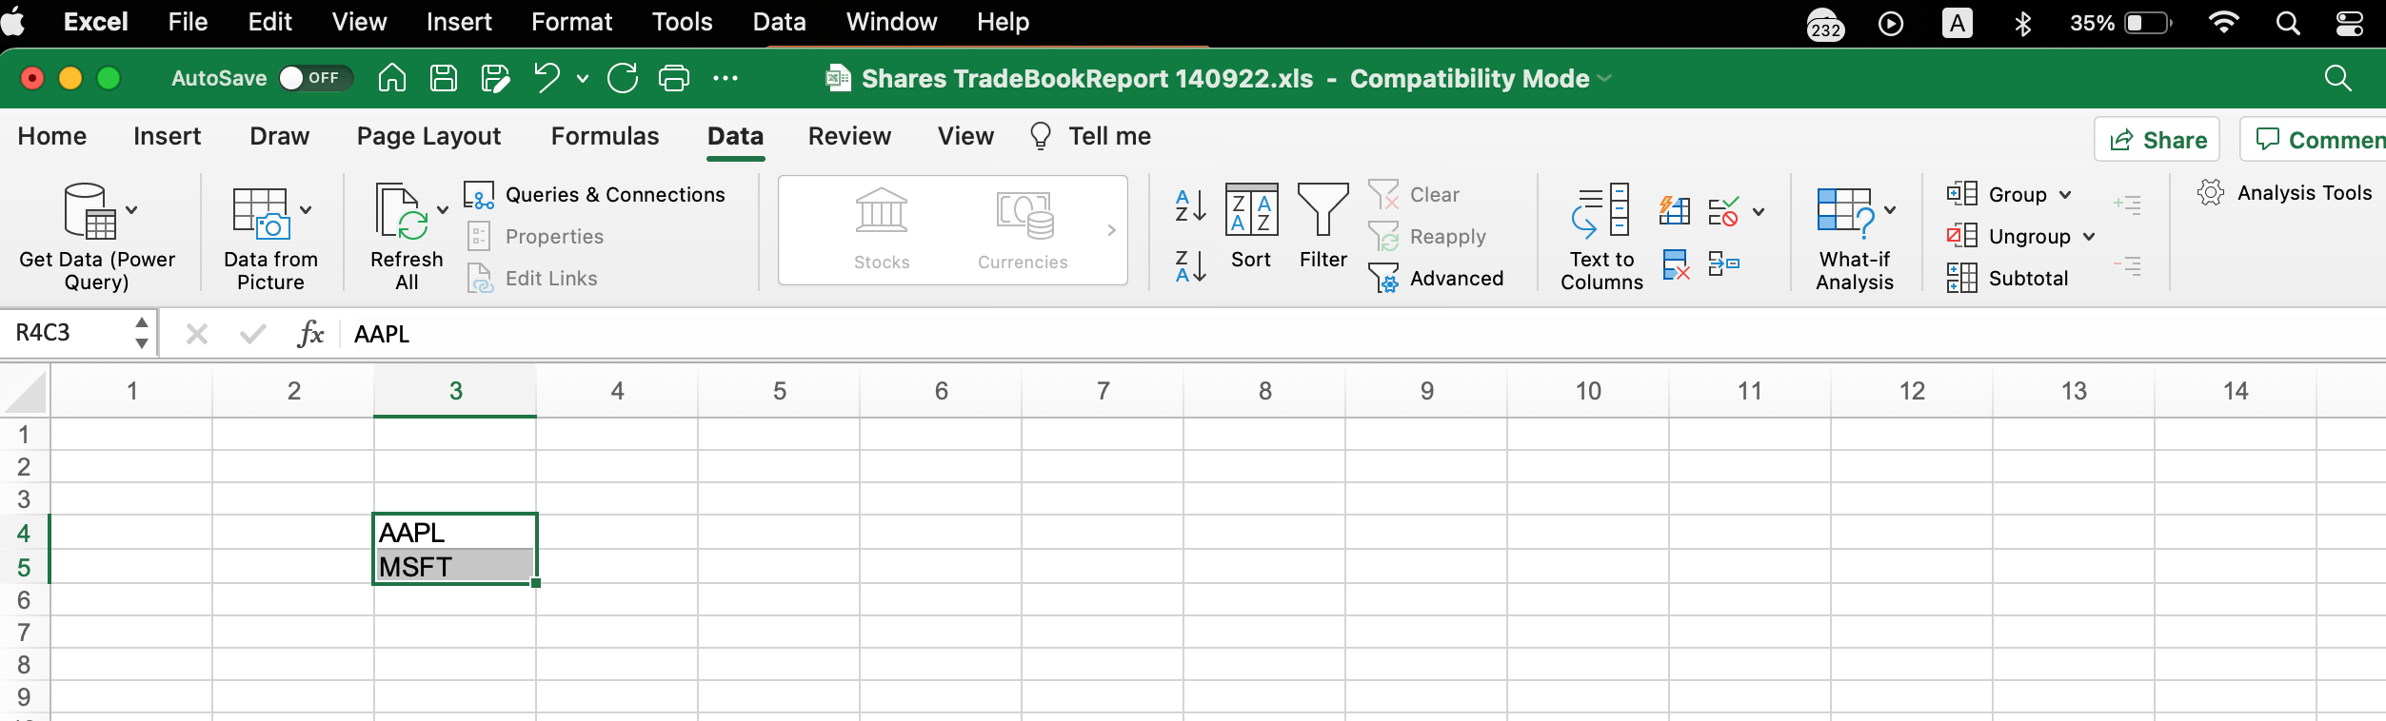Open more quick access options (ellipsis)
This screenshot has height=721, width=2386.
(726, 78)
